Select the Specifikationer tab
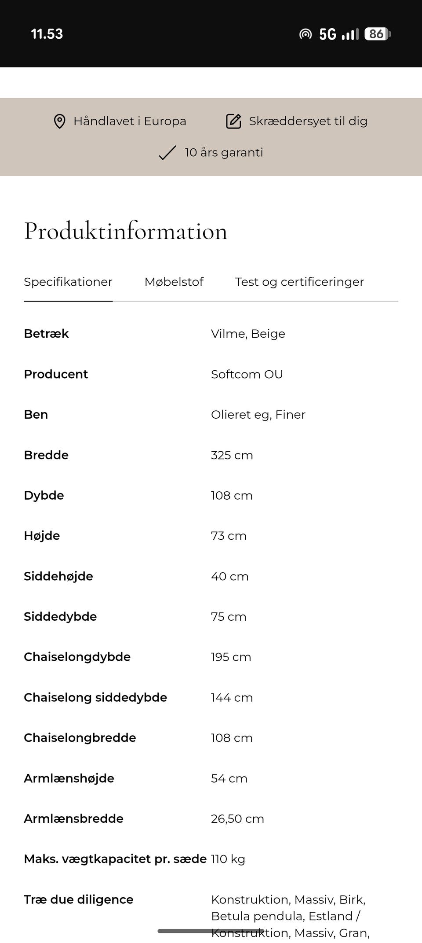 click(68, 282)
